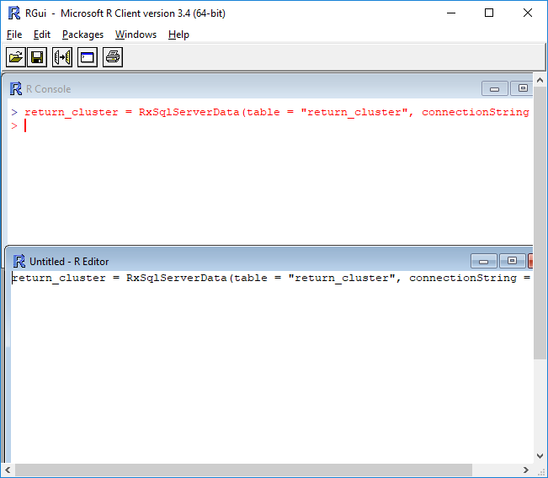Image resolution: width=548 pixels, height=478 pixels.
Task: Save the script using the floppy disk icon
Action: pos(37,57)
